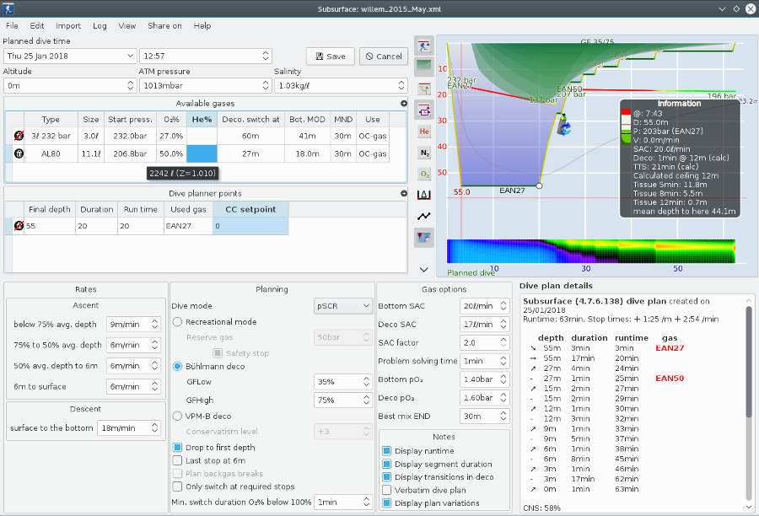Click the Cancel button
Screen dimensions: 759x516
pos(384,56)
